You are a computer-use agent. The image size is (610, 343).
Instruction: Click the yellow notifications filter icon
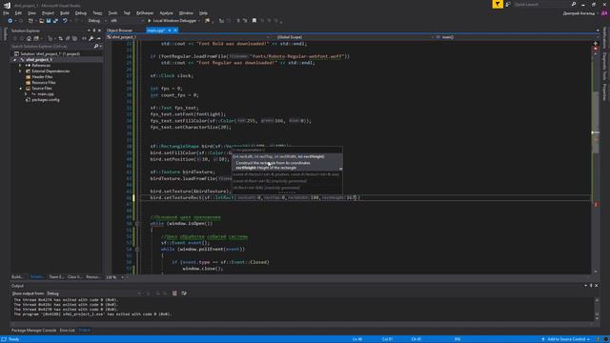[x=498, y=4]
